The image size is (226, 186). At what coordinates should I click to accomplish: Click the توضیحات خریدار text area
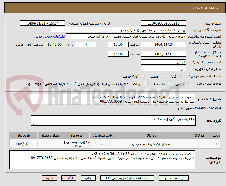coord(102,160)
